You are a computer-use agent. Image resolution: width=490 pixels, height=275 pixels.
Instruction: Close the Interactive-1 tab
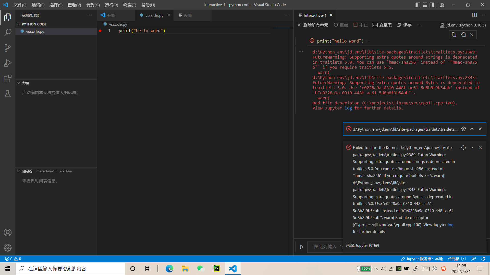[x=331, y=15]
